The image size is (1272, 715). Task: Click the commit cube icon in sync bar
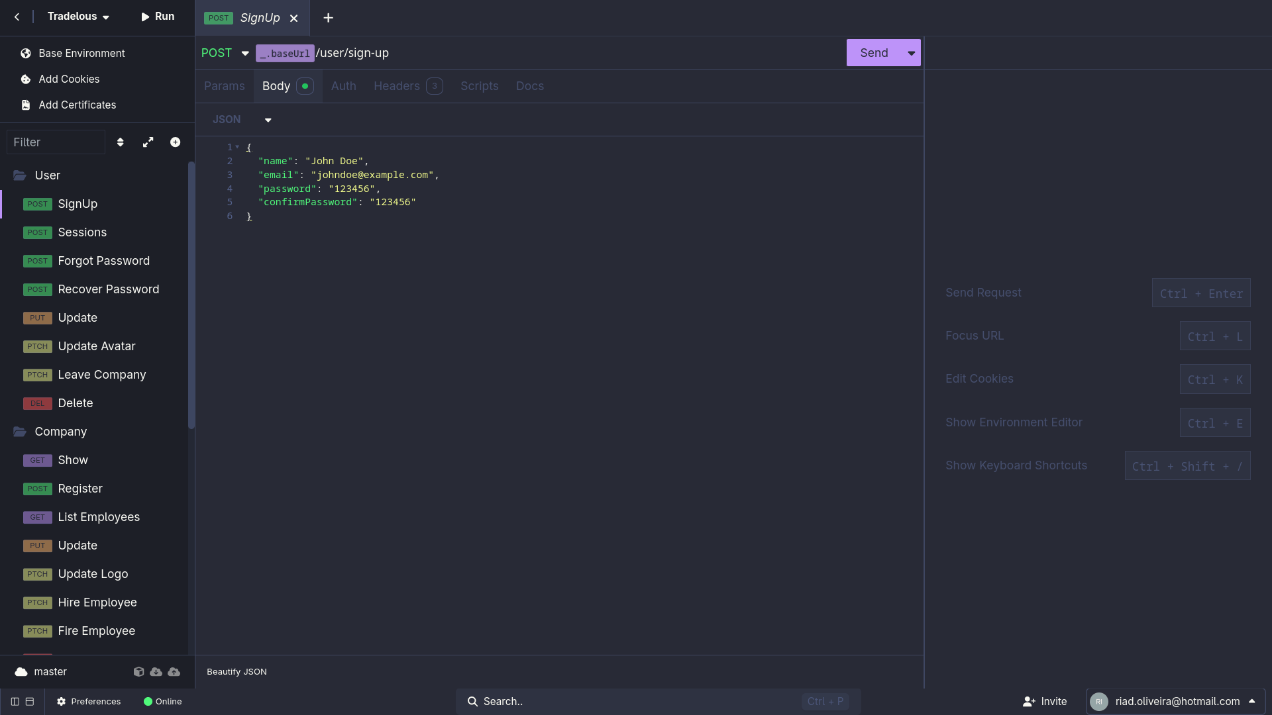click(138, 672)
